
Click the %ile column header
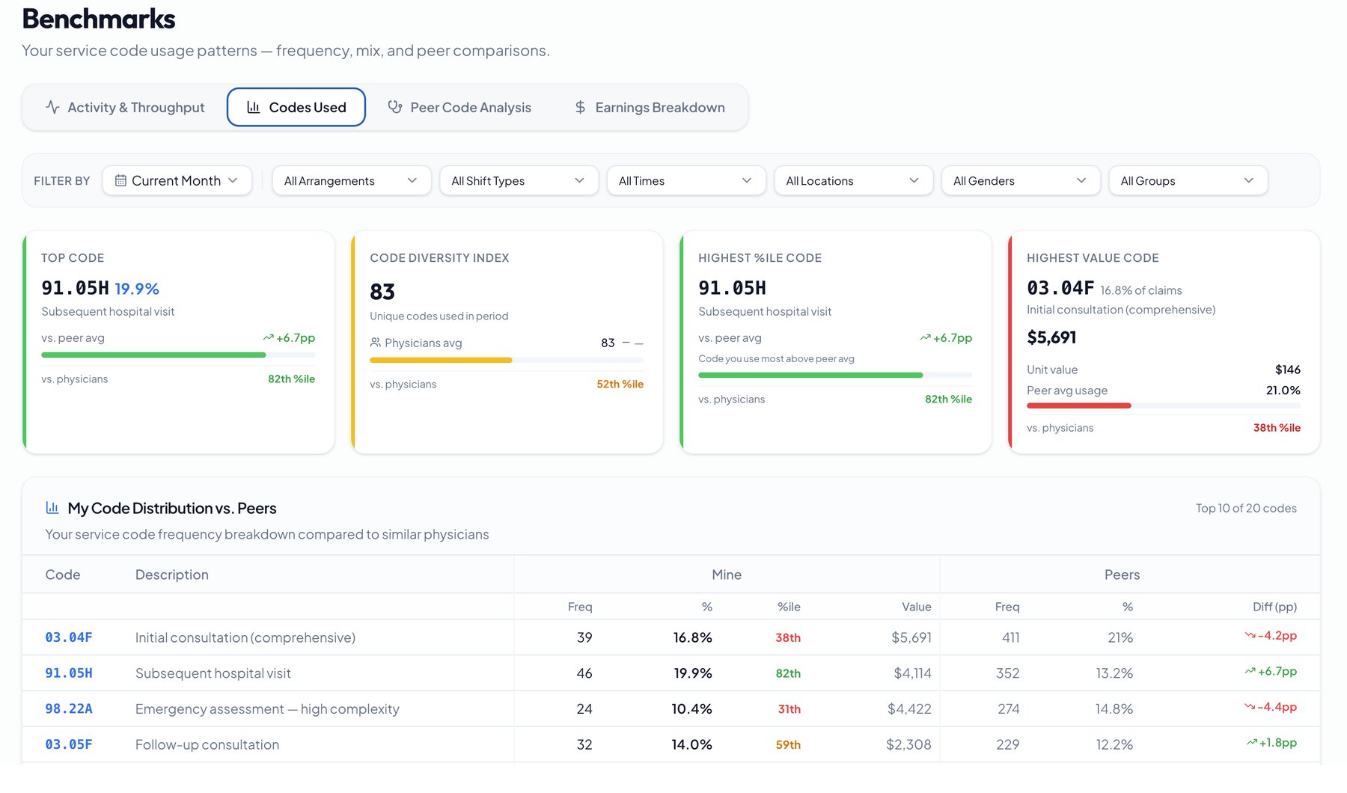pyautogui.click(x=789, y=607)
